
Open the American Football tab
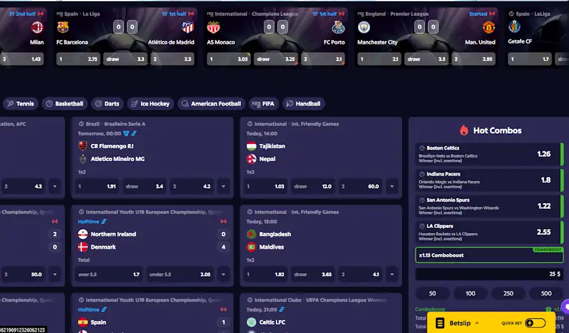pos(211,104)
